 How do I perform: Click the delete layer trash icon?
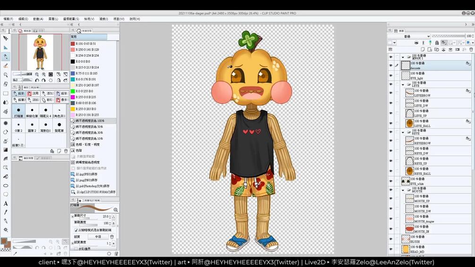click(x=471, y=49)
